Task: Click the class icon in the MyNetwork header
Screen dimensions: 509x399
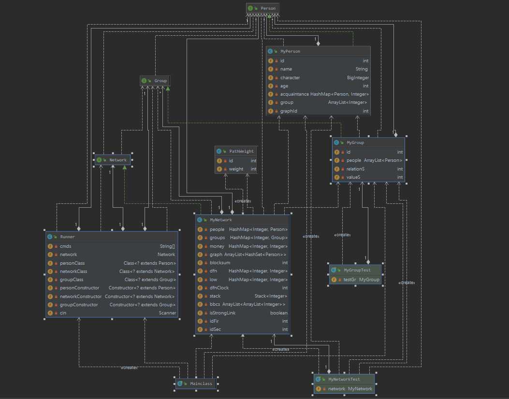Action: (200, 220)
